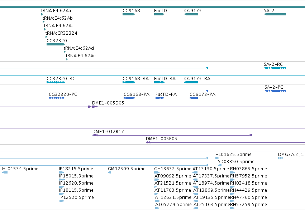Select the RH57952.5prime EST
Image resolution: width=305 pixels, height=210 pixels.
[x=232, y=180]
